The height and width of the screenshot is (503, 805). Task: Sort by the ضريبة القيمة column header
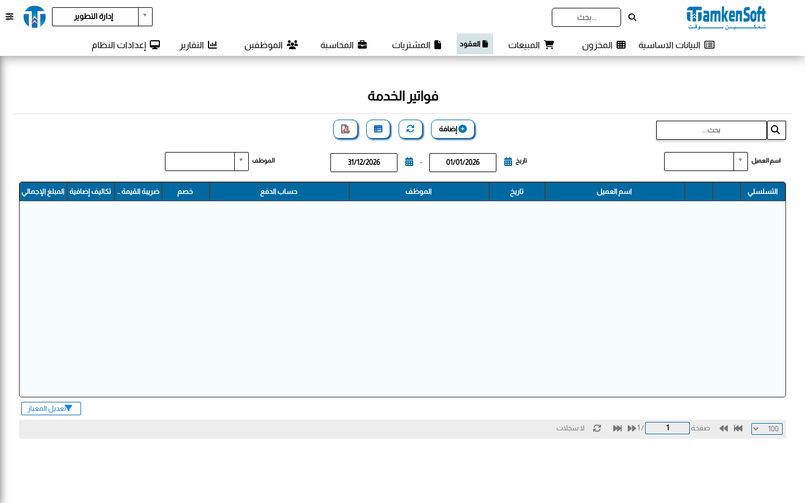point(138,192)
